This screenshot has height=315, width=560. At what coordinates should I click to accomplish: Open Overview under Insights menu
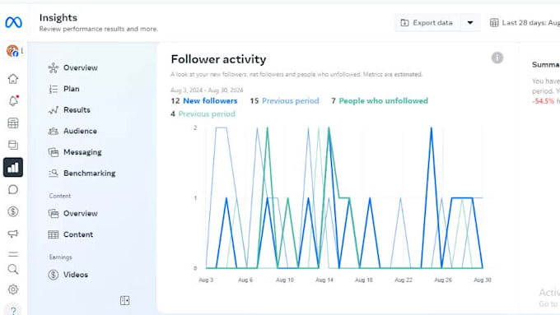[x=73, y=67]
